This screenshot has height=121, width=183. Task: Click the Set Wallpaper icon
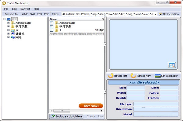point(158,76)
